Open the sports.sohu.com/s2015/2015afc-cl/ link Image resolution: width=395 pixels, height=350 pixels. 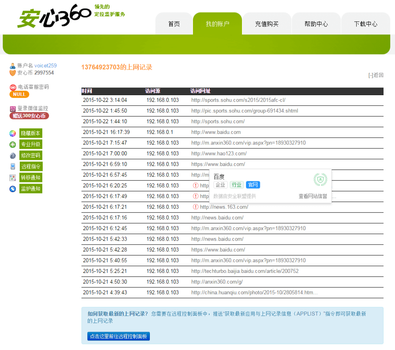coord(238,100)
